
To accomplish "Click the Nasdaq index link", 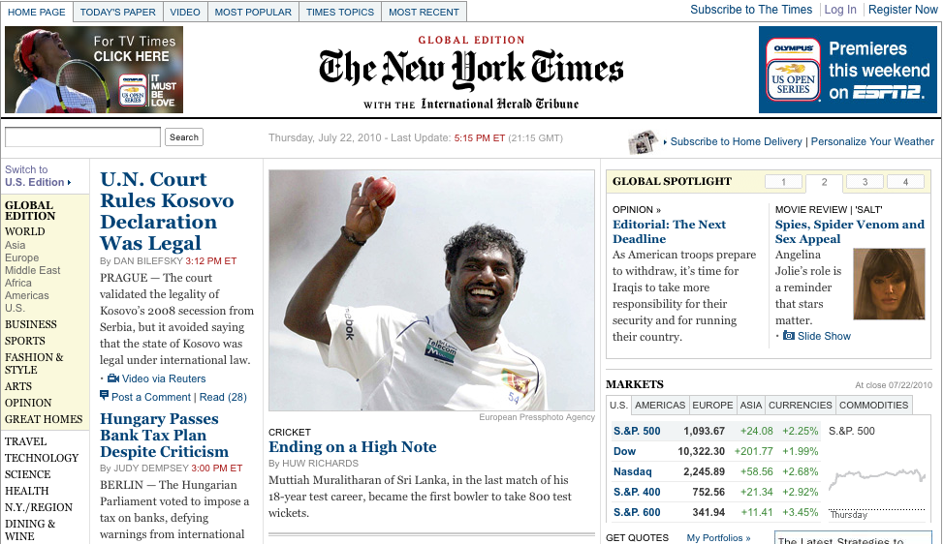I will pos(632,471).
